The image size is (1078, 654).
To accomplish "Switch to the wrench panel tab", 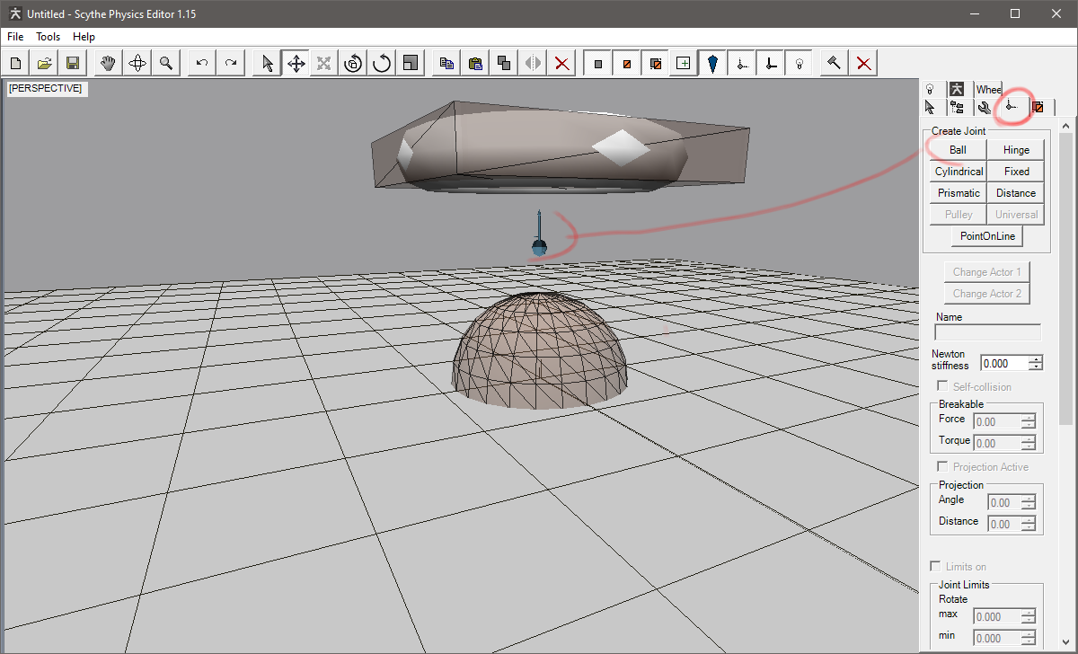I will coord(985,107).
